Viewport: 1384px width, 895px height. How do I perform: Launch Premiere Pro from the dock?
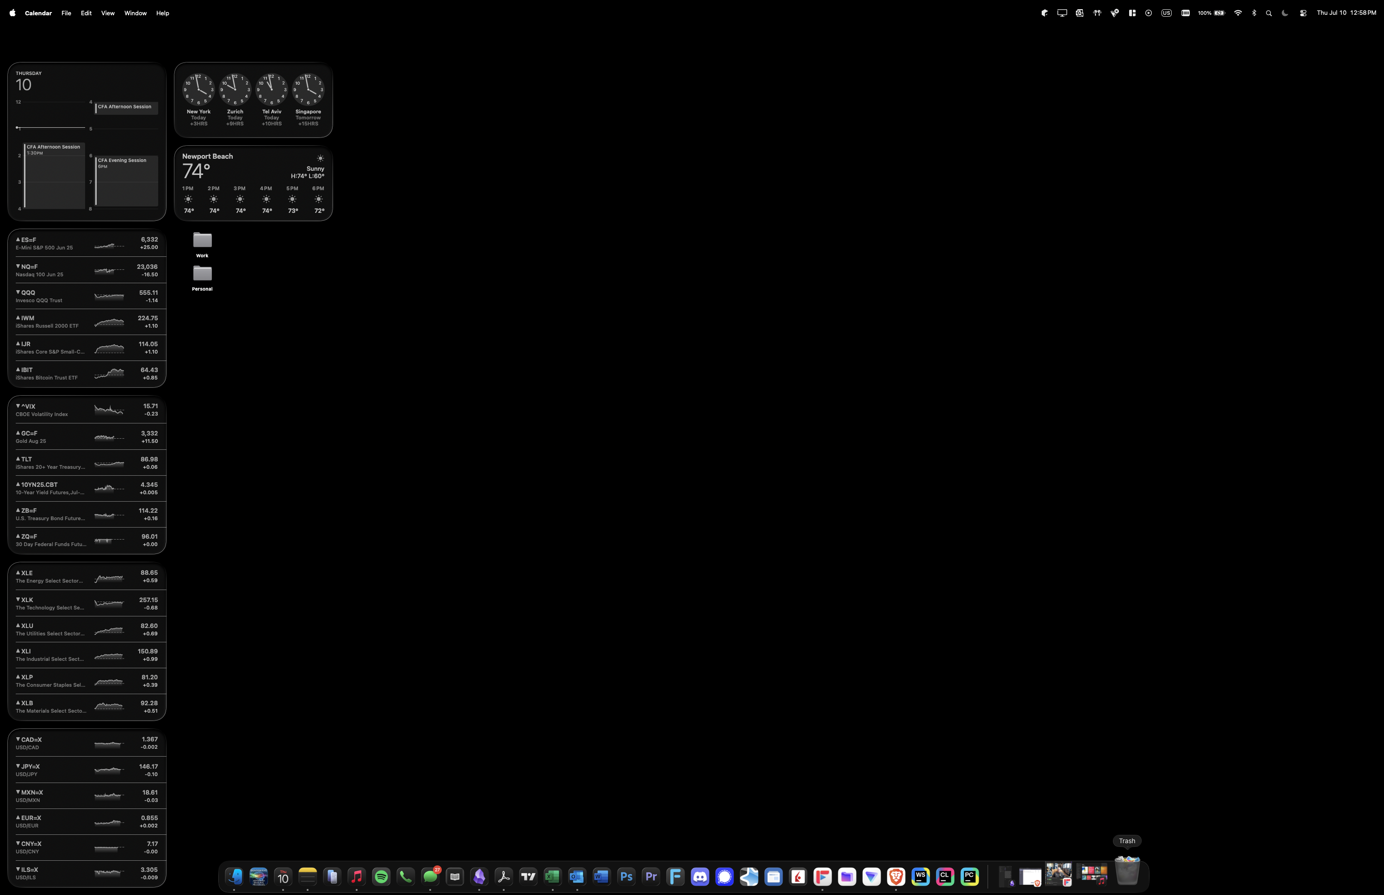tap(650, 876)
